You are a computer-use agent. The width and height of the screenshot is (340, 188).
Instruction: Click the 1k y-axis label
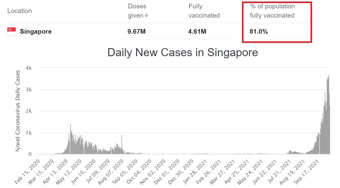pyautogui.click(x=29, y=133)
